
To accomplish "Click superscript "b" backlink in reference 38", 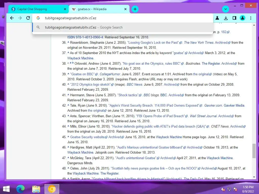I will pos(73,63).
